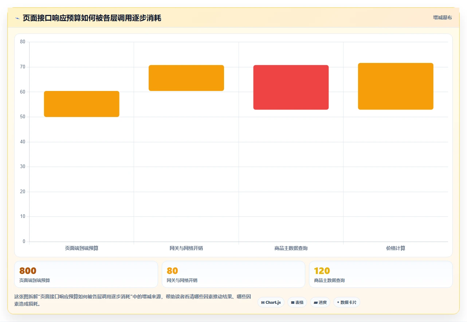Click y-axis tick value 30

coord(23,167)
